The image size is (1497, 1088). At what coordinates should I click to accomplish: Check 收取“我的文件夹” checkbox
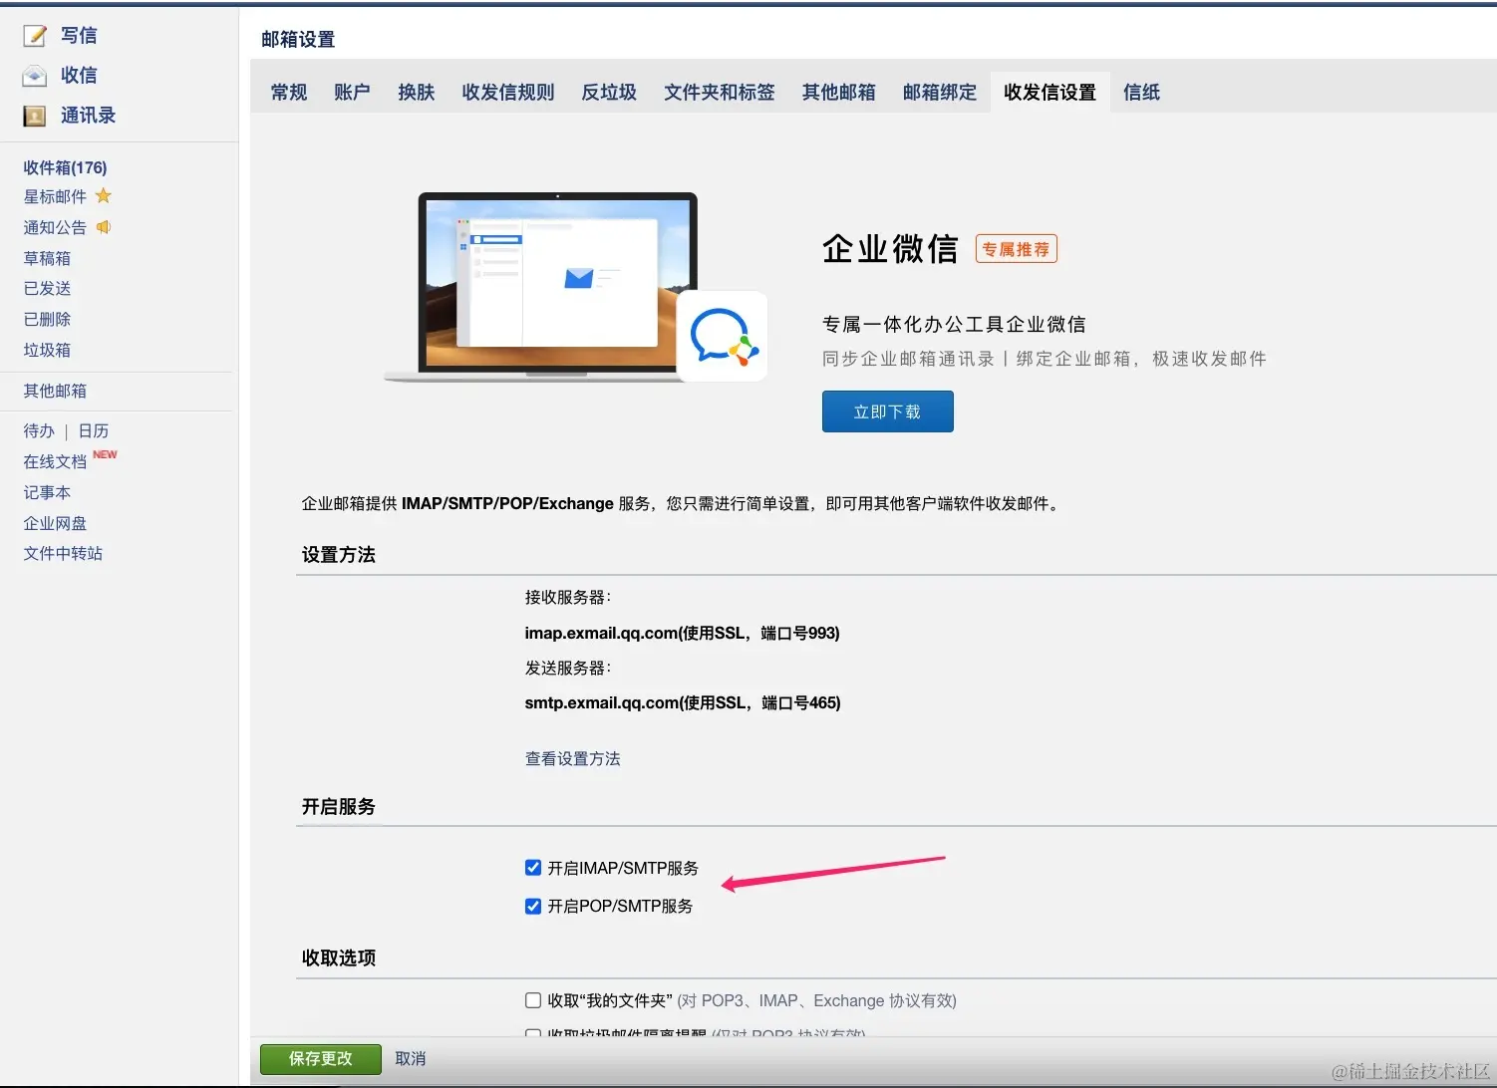[533, 1000]
